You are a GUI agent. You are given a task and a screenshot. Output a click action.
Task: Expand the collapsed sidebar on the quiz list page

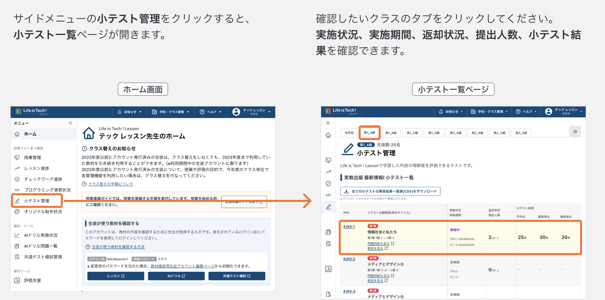click(328, 123)
